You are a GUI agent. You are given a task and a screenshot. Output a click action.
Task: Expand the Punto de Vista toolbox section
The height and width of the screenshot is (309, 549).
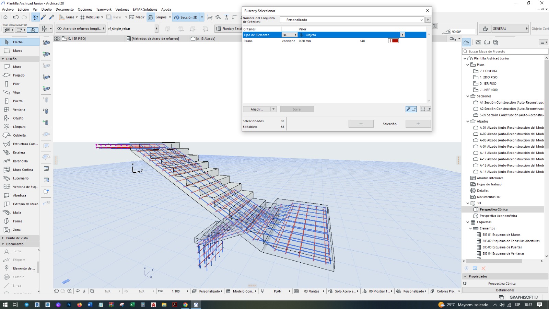point(3,238)
